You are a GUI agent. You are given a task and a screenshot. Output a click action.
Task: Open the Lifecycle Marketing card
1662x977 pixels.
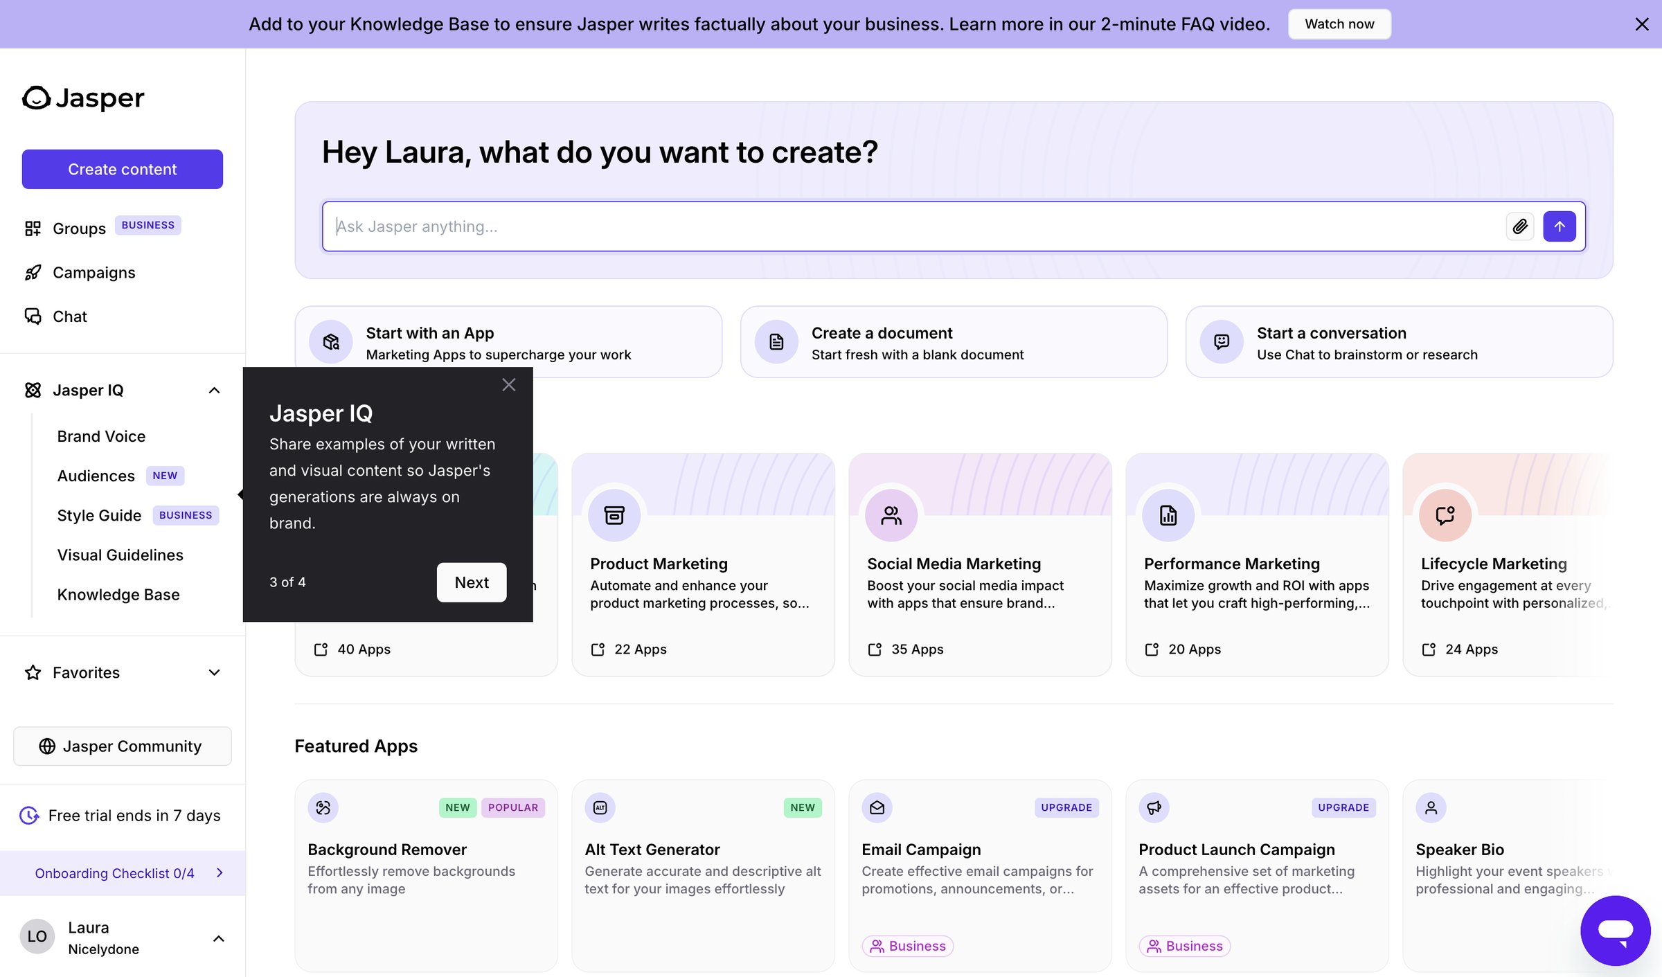(x=1508, y=565)
